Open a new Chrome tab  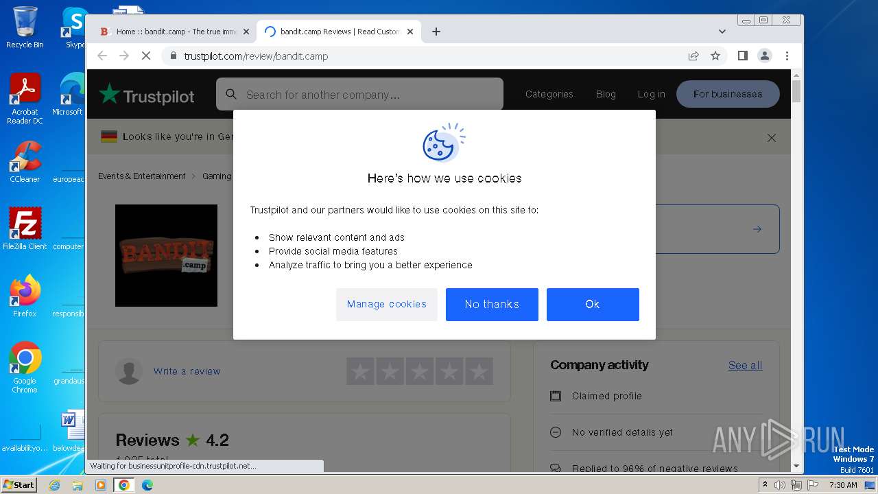pyautogui.click(x=436, y=32)
